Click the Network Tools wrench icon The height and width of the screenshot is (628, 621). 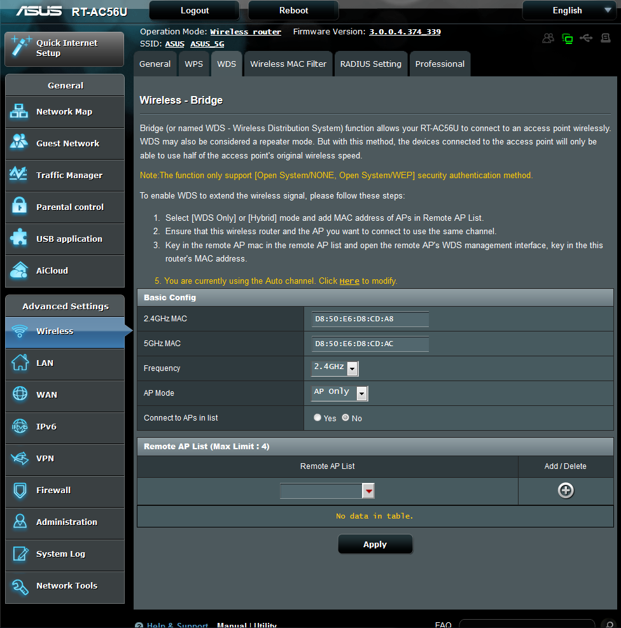20,587
